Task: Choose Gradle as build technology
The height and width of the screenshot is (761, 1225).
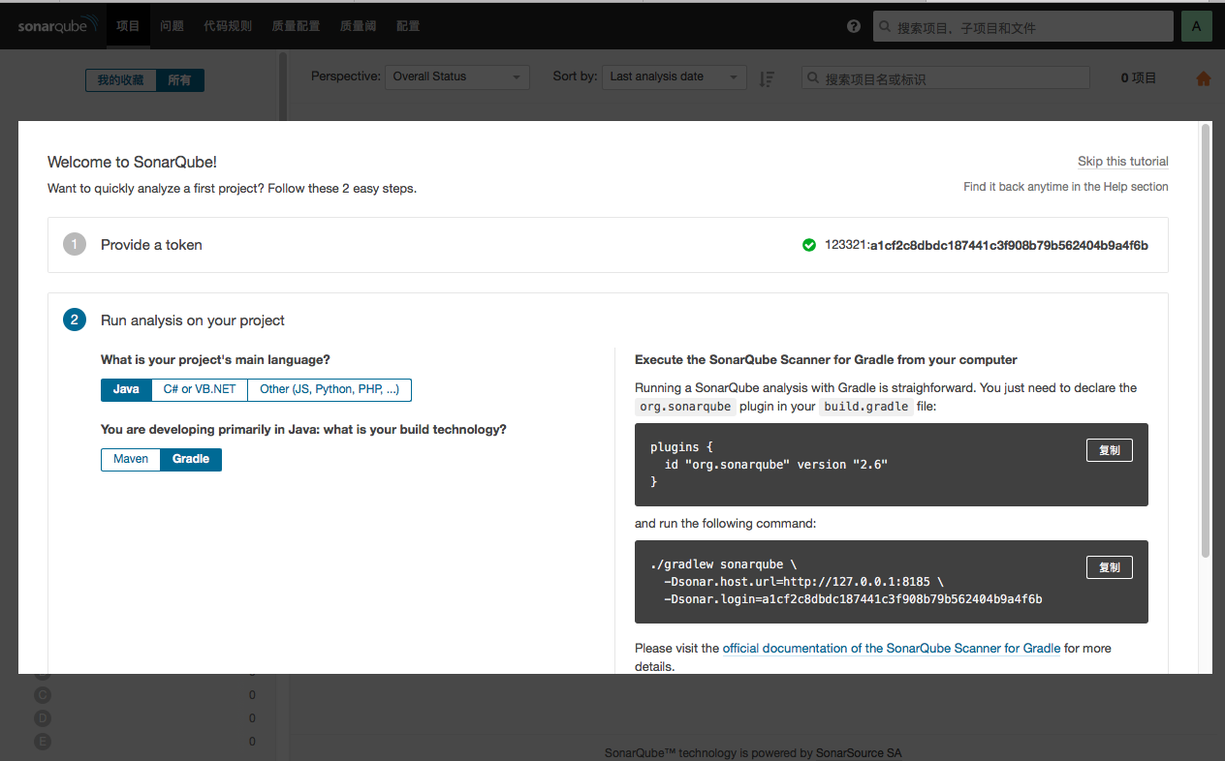Action: pyautogui.click(x=191, y=459)
